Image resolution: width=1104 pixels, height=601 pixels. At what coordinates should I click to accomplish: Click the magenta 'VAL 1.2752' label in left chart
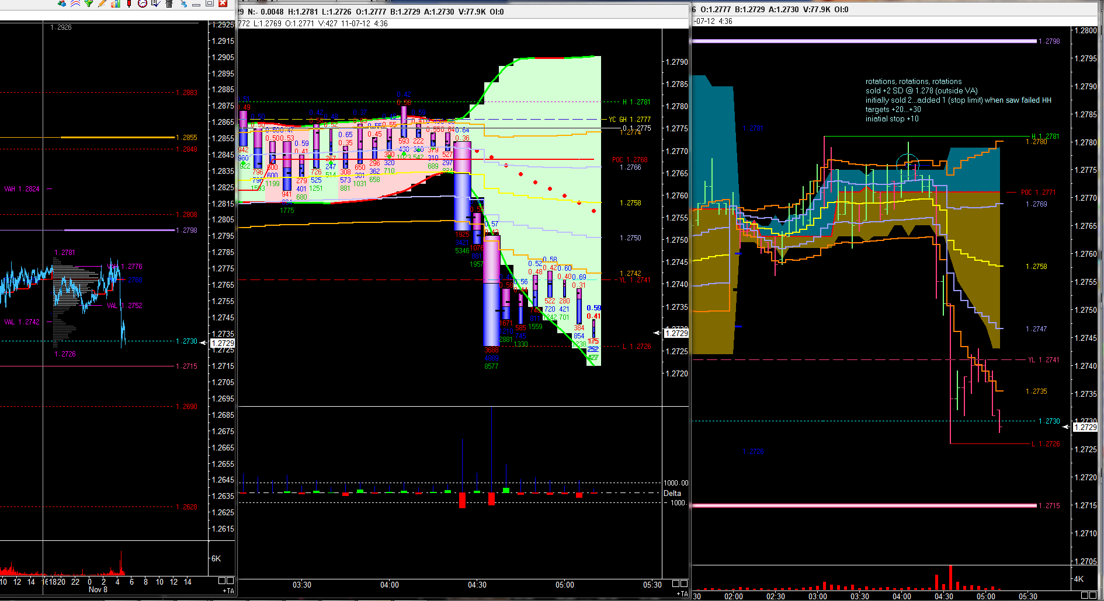125,306
